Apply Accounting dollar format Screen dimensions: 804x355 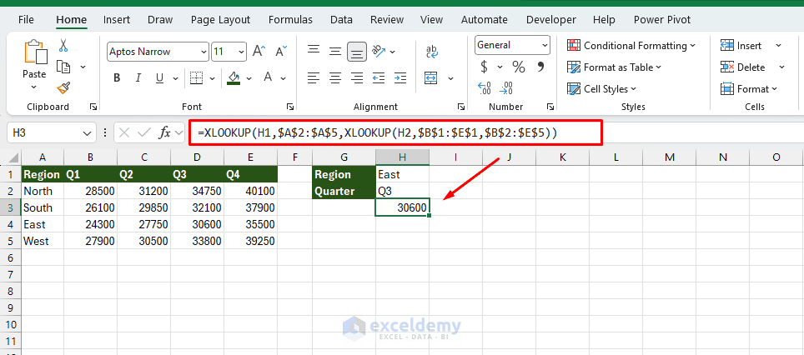[484, 67]
